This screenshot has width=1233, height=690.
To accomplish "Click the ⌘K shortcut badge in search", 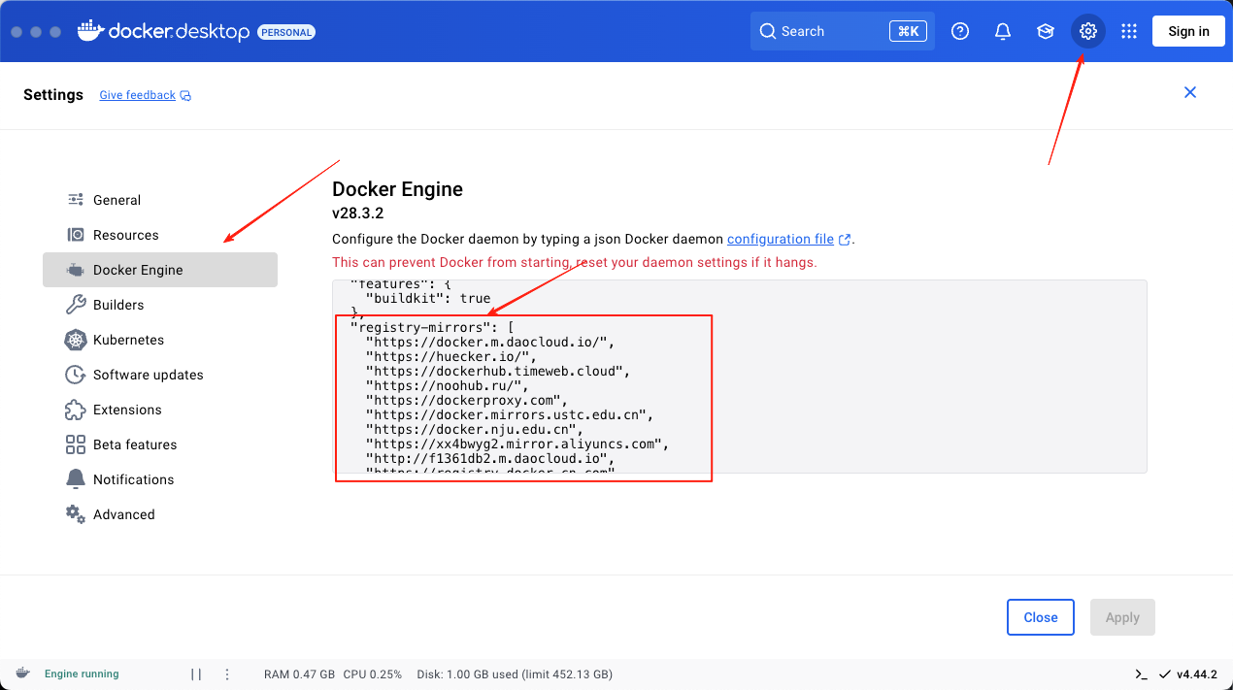I will [x=908, y=31].
